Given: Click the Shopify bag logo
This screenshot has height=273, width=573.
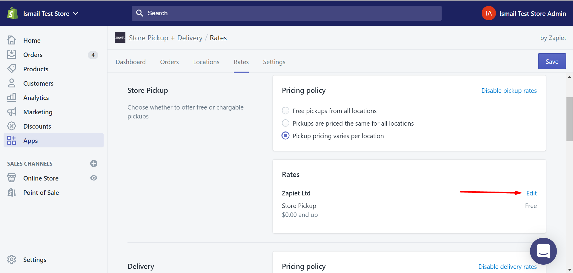Looking at the screenshot, I should coord(13,13).
